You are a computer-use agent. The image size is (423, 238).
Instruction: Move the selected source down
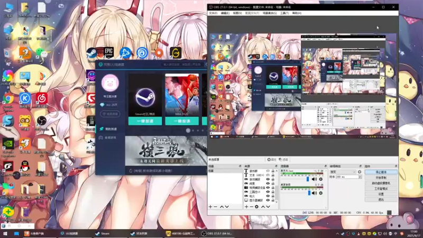coord(268,207)
